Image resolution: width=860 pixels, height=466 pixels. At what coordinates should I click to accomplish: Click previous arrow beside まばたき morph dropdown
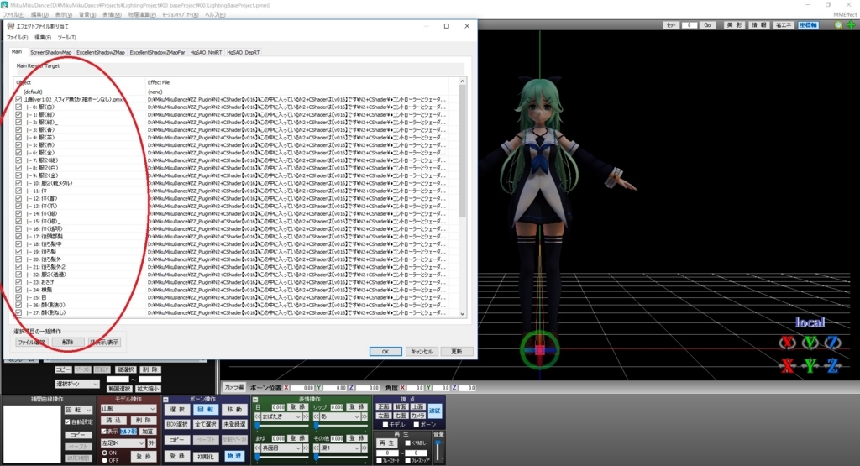click(x=259, y=417)
